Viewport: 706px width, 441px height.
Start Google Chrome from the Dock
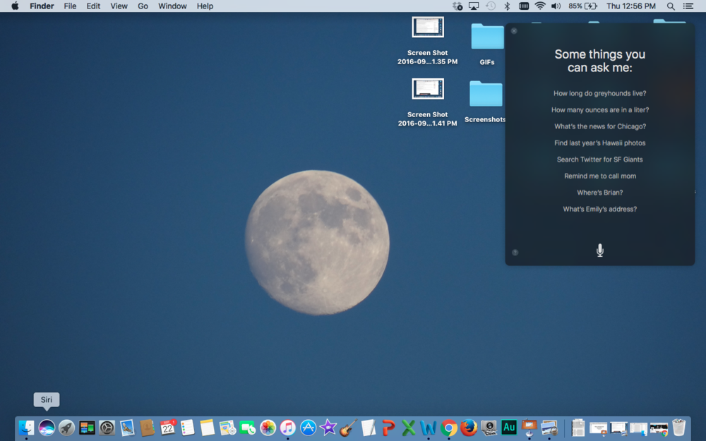click(x=448, y=427)
